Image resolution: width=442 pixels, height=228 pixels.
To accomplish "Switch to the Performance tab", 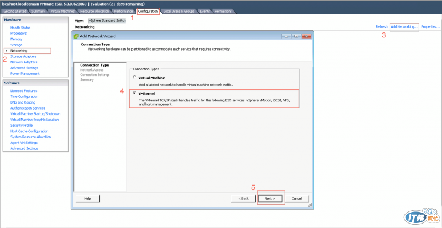I will (x=123, y=11).
